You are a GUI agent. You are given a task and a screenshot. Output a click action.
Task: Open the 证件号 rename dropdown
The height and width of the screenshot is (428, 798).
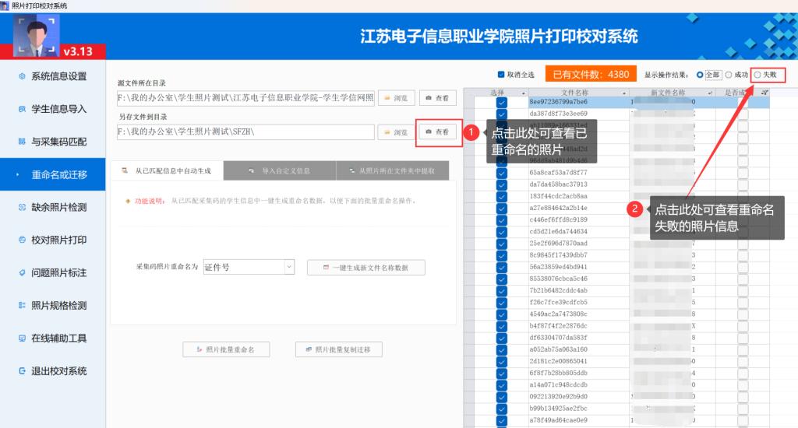point(289,267)
